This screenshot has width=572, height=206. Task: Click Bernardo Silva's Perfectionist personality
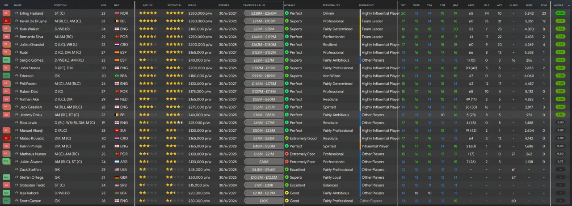pos(334,37)
